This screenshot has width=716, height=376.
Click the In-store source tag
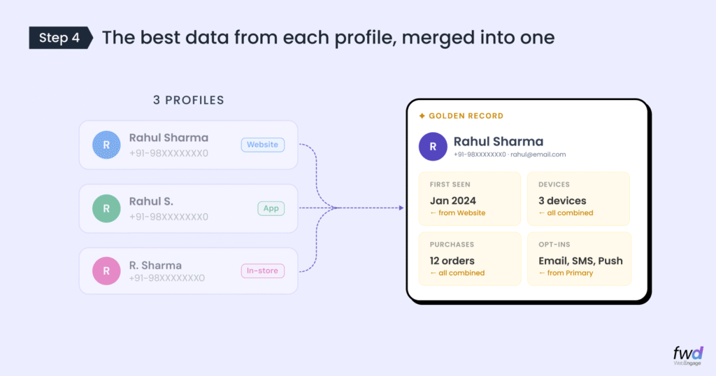pos(263,271)
